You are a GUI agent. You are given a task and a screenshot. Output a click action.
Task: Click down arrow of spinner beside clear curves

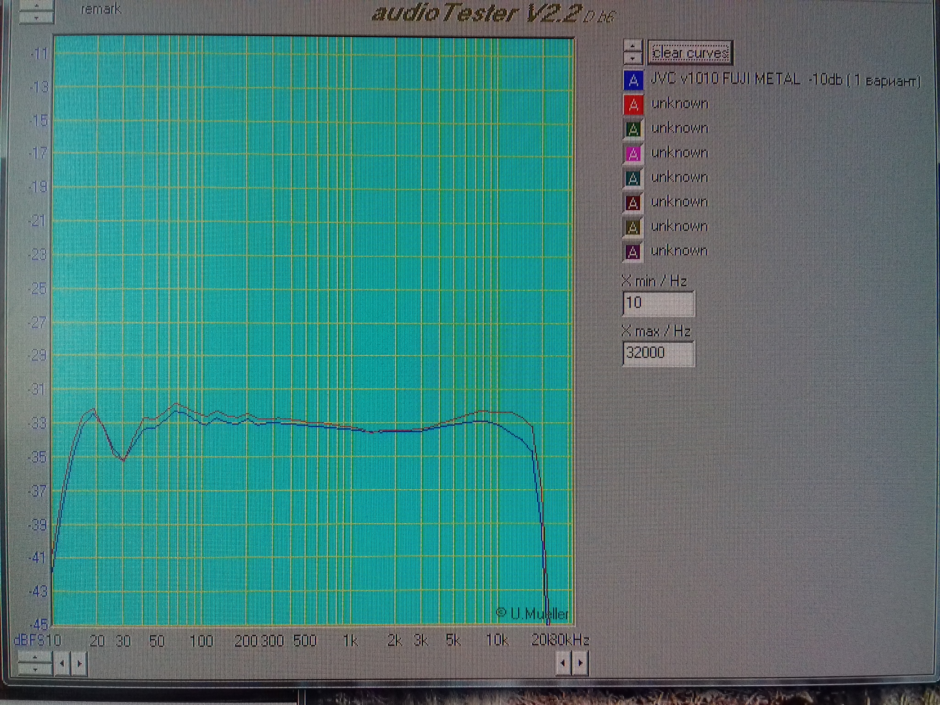(x=633, y=58)
